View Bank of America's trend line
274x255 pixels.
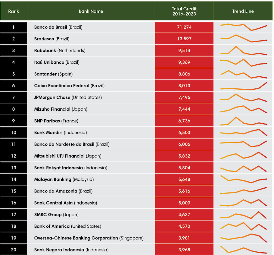[243, 226]
